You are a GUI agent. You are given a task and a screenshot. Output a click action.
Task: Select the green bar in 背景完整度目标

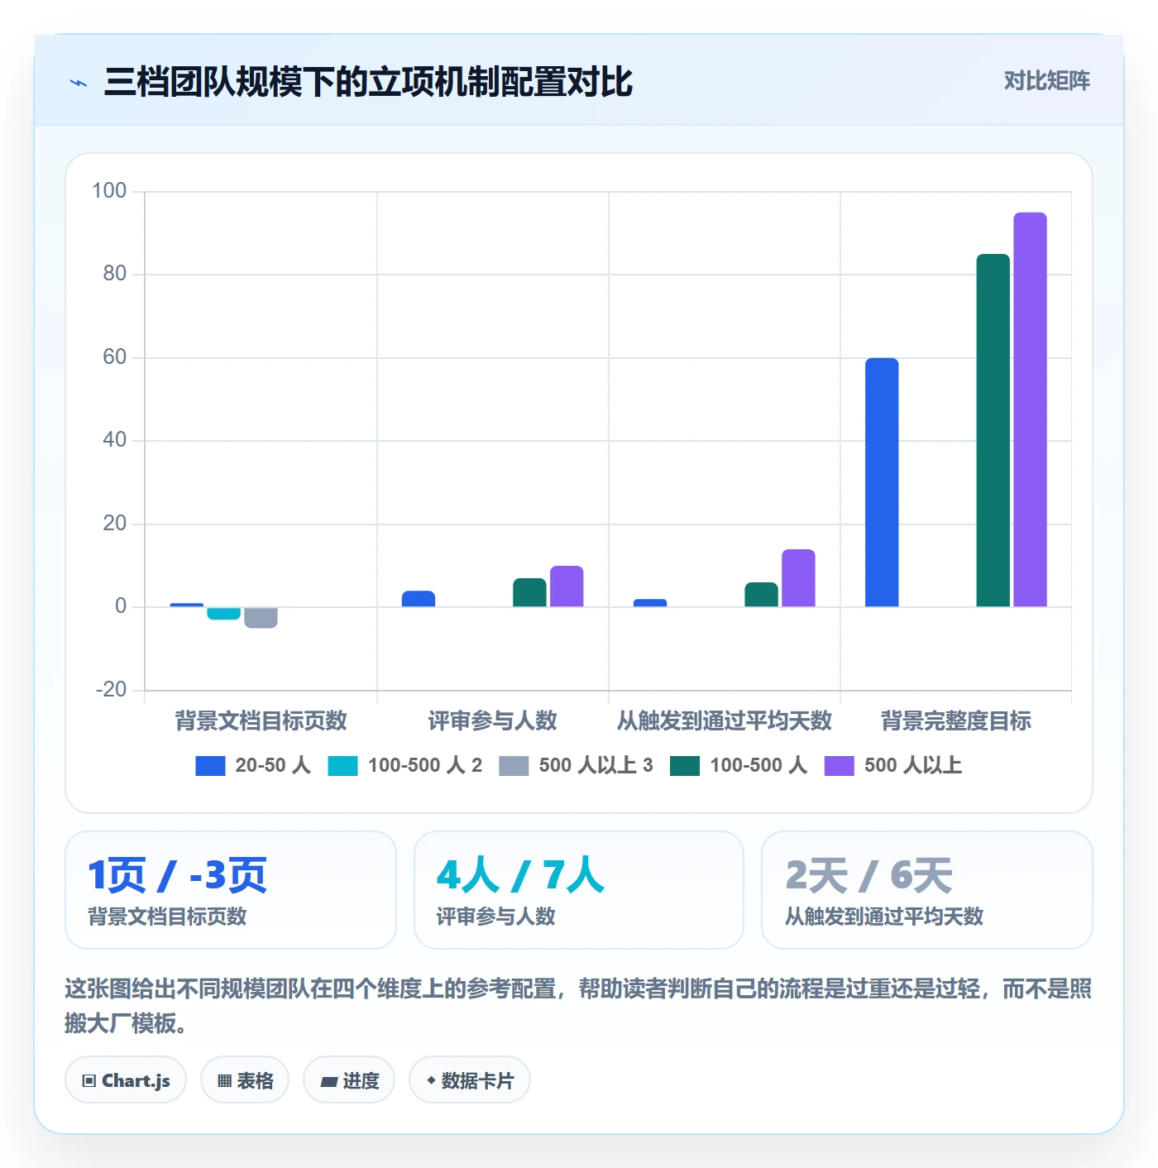click(993, 430)
